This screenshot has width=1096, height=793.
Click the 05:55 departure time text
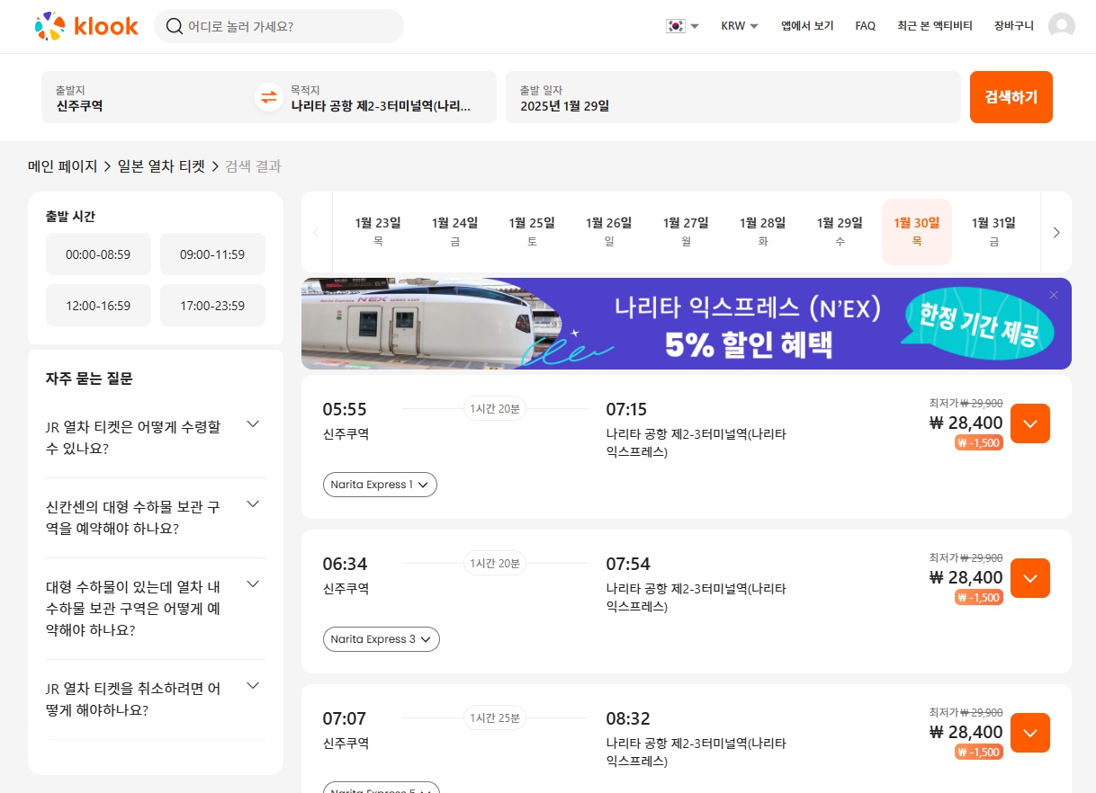coord(345,410)
